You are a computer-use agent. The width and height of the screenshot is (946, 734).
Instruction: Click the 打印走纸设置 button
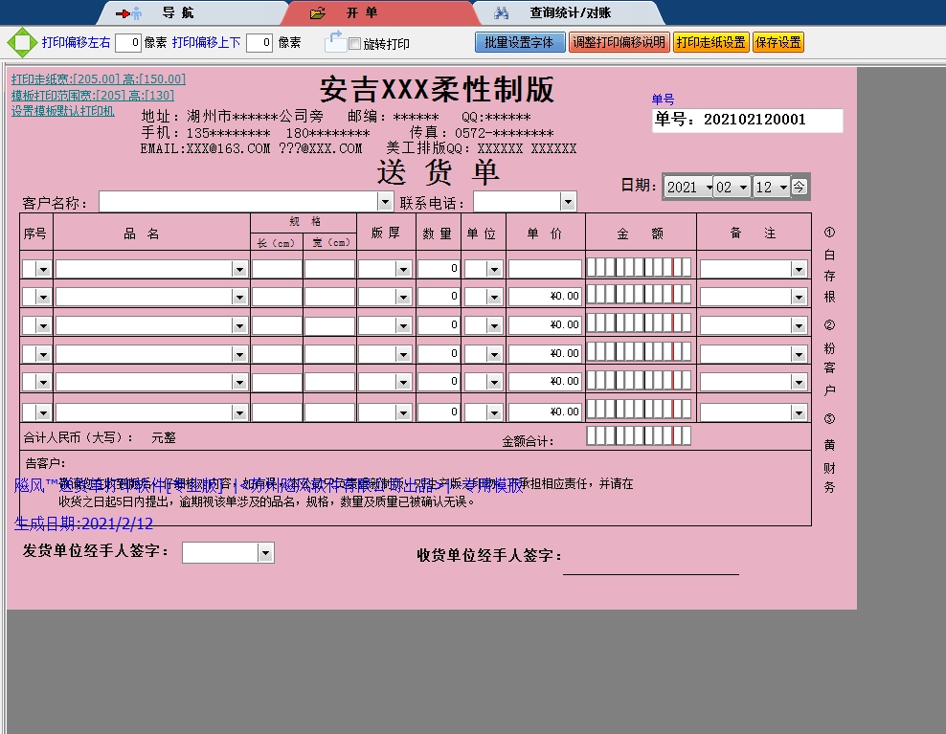click(710, 42)
